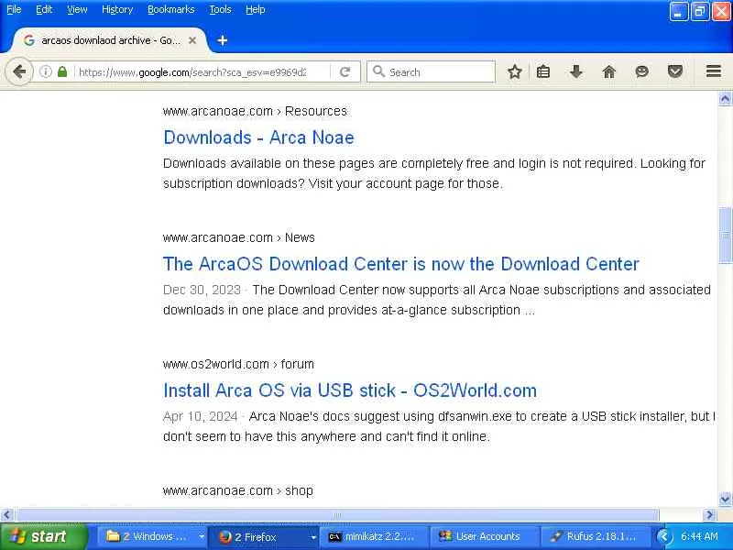Click vertical scrollbar down arrow
This screenshot has width=733, height=550.
pos(725,499)
